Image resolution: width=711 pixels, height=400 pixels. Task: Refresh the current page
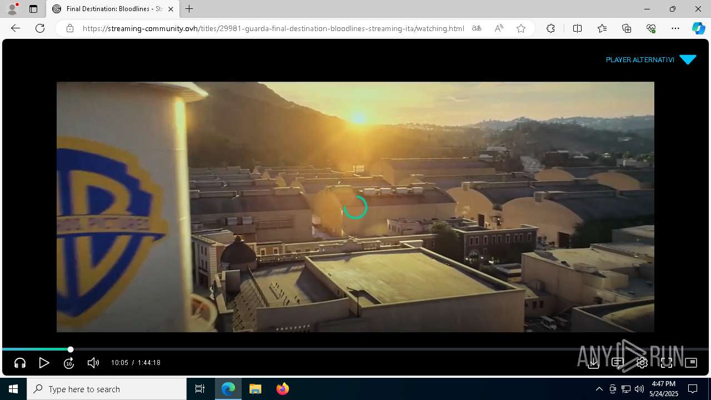click(x=40, y=28)
